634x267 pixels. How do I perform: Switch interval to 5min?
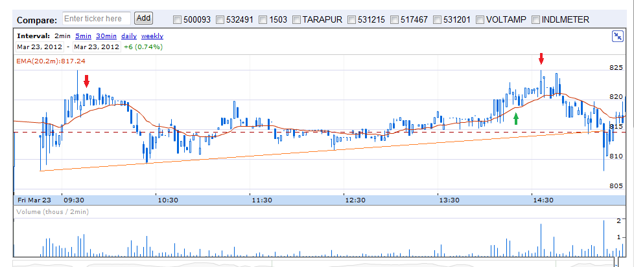83,36
